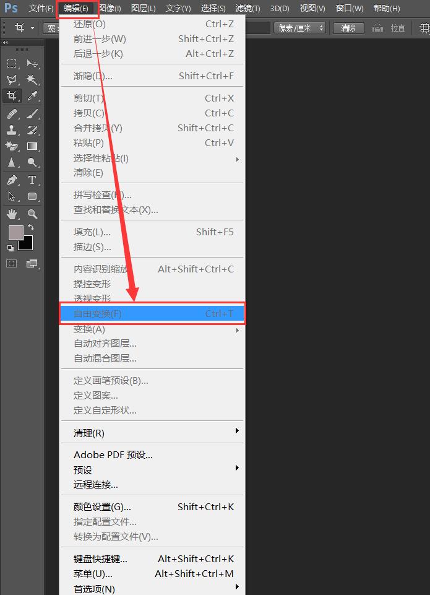Open the 3D(D) menu
Screen dimensions: 430x595
(x=280, y=8)
